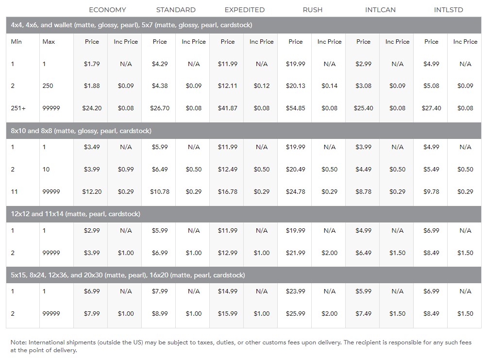The width and height of the screenshot is (487, 358).
Task: Click the 4x4, 4x6, and wallet section header
Action: coord(244,25)
